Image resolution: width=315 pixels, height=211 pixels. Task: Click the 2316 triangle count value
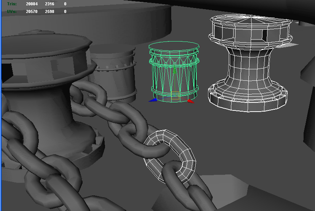pyautogui.click(x=51, y=4)
